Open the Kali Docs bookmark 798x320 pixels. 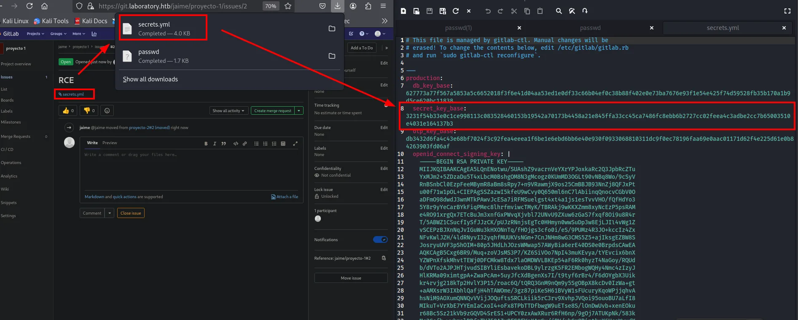pos(91,21)
